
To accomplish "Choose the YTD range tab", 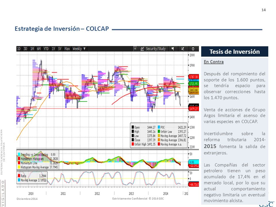I will pos(46,49).
